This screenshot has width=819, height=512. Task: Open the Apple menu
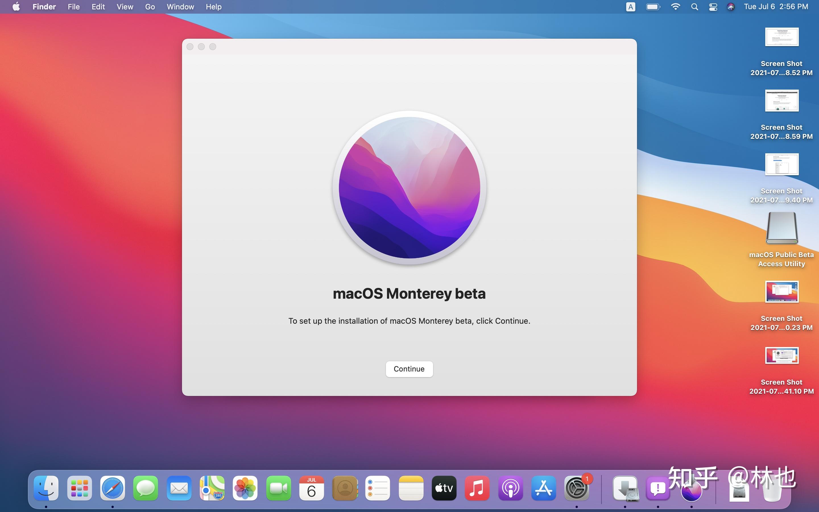click(x=16, y=7)
